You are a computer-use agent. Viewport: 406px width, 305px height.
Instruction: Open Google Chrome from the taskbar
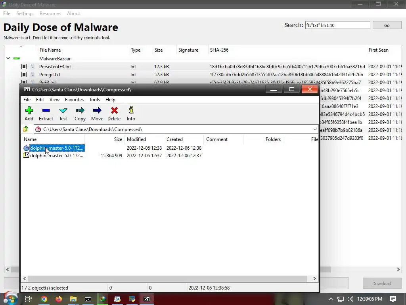click(44, 299)
